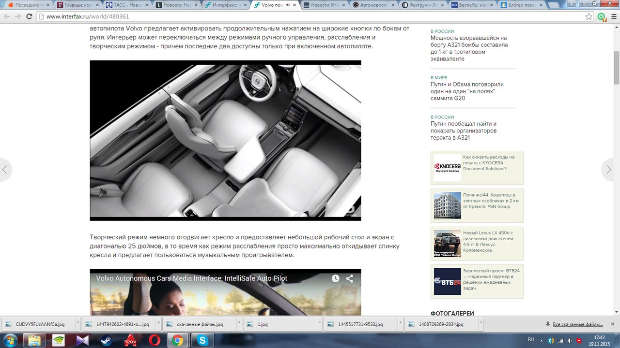Switch the RU keyboard language indicator
Viewport: 620px width, 348px height.
click(x=530, y=340)
